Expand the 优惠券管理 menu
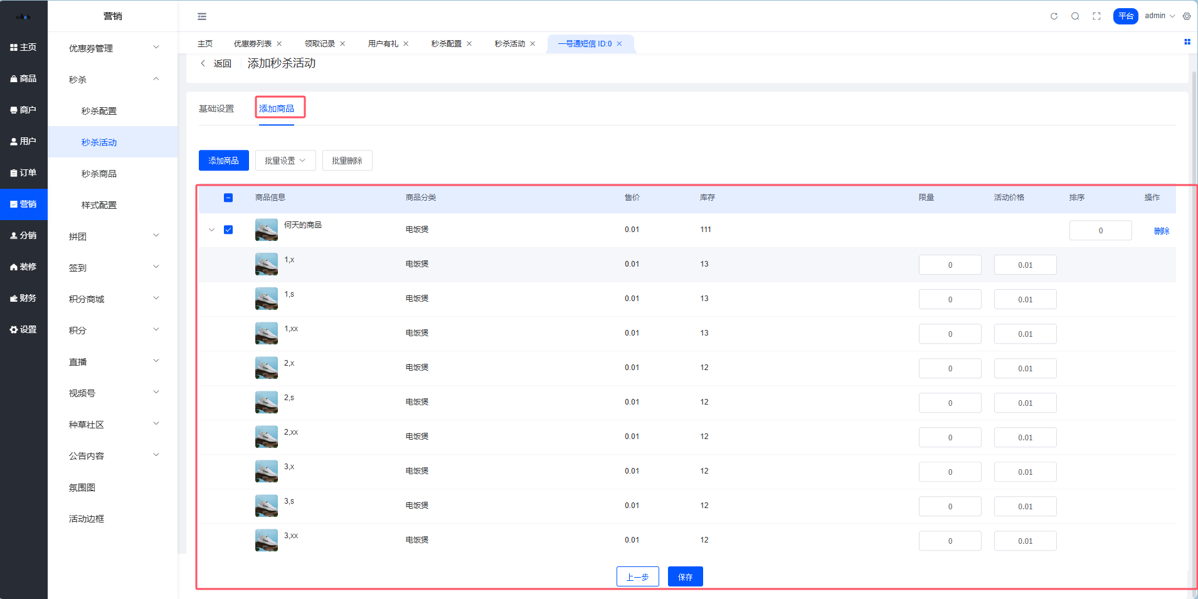This screenshot has height=599, width=1198. pyautogui.click(x=113, y=48)
